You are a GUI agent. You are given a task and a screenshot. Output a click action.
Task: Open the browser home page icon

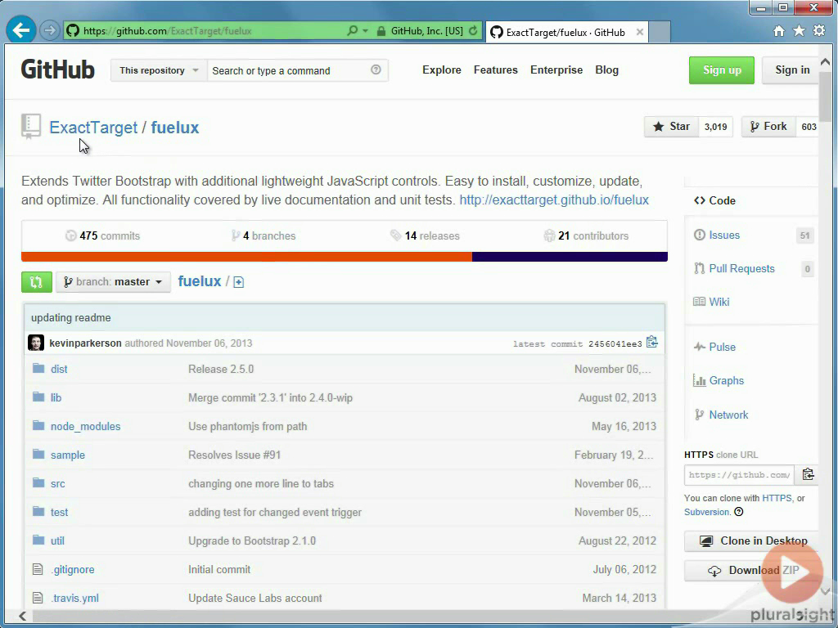coord(779,31)
